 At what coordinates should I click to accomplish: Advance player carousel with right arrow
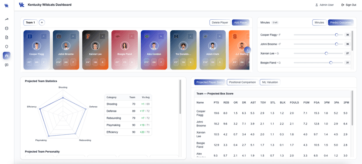[x=247, y=50]
